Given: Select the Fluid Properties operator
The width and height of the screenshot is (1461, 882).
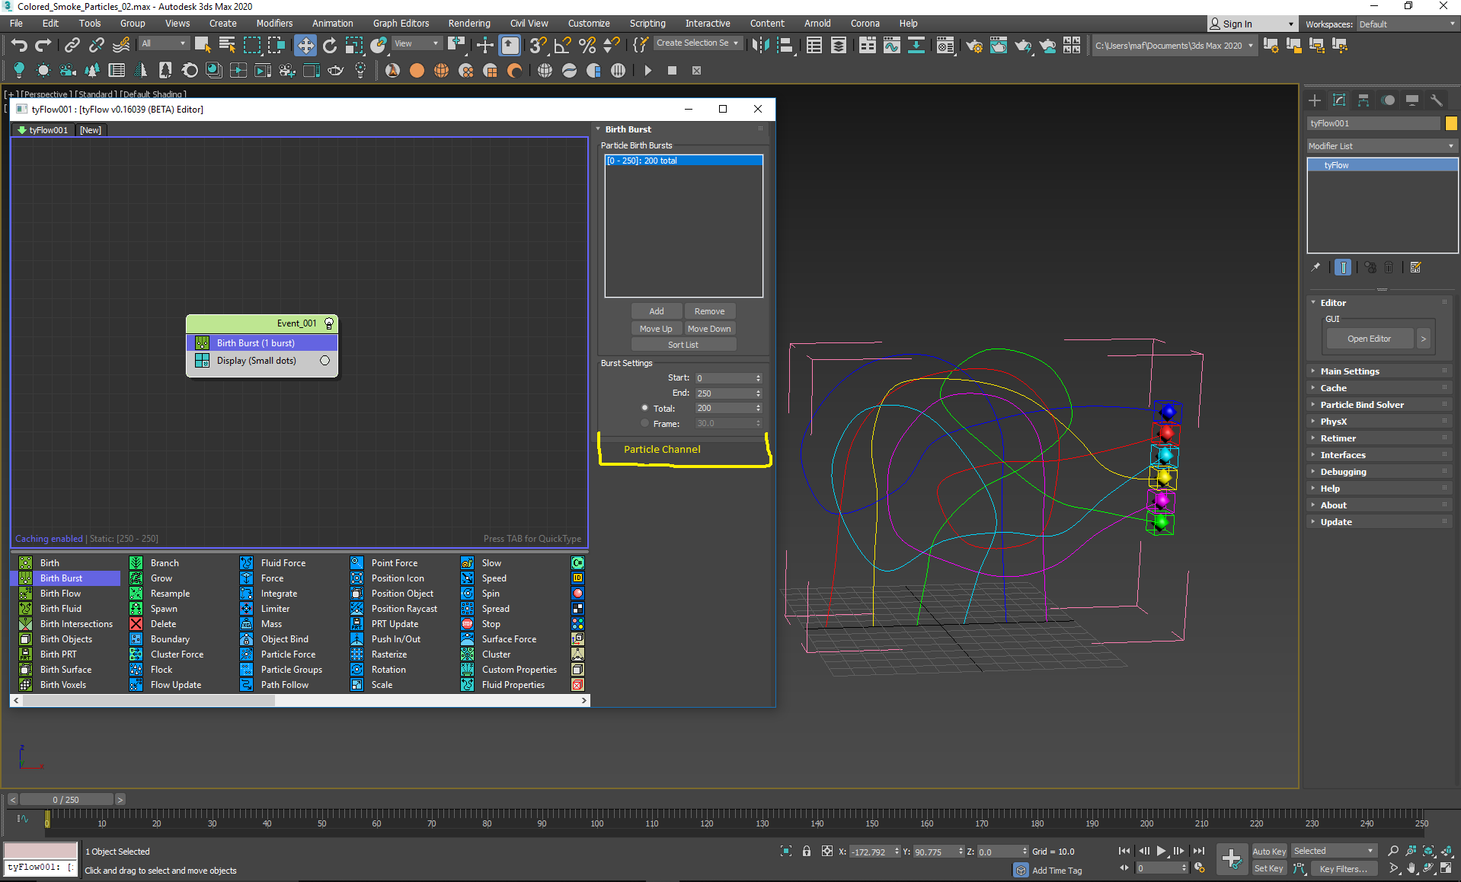Looking at the screenshot, I should coord(513,685).
